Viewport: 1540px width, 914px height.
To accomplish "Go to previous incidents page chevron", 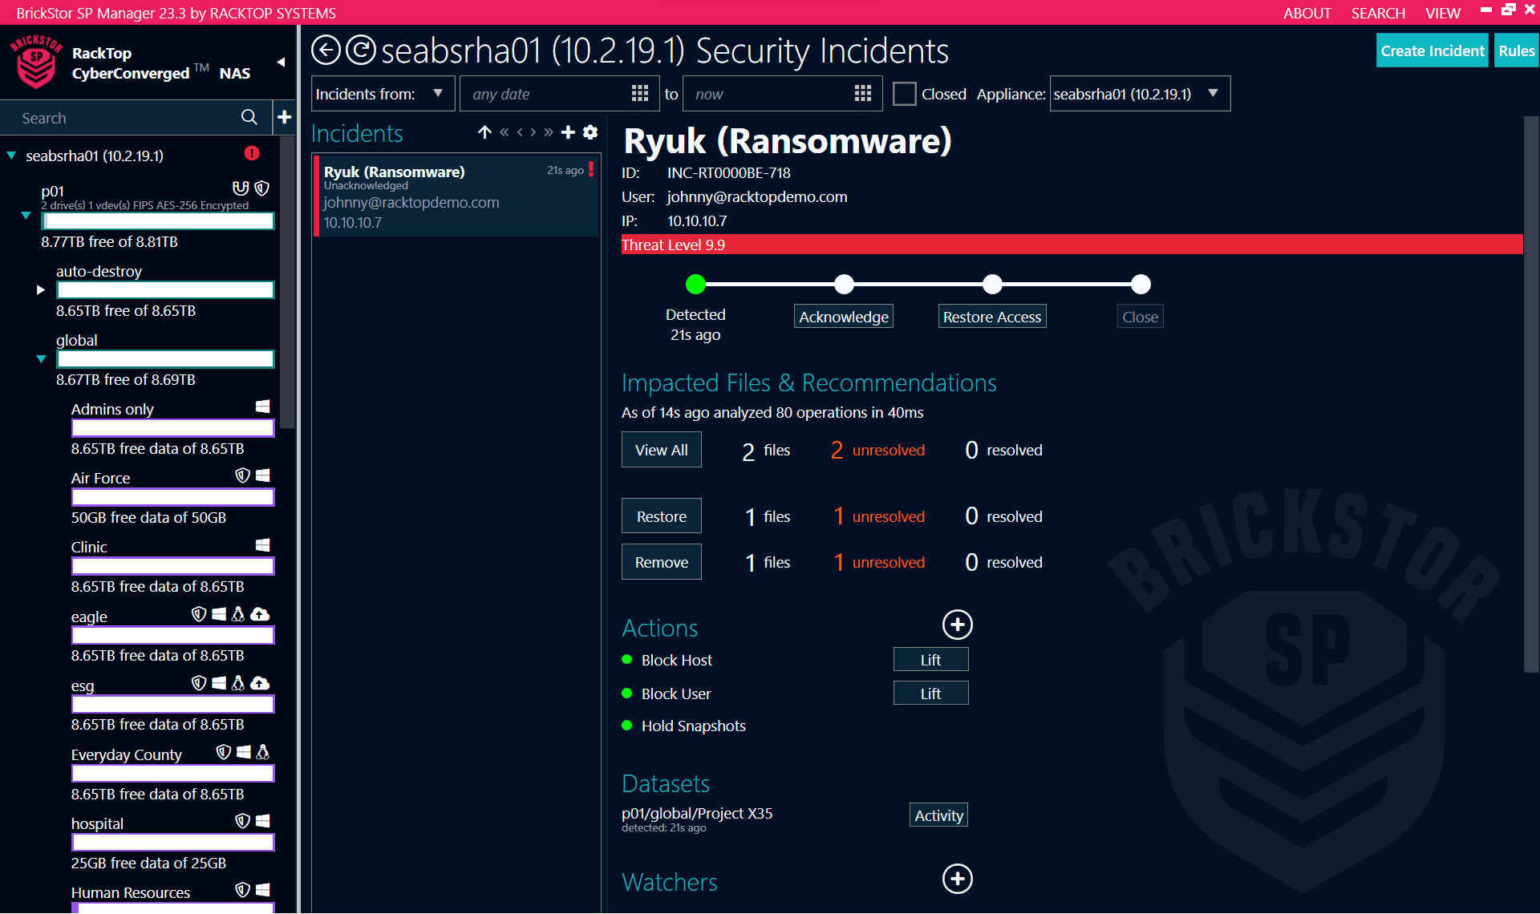I will point(520,132).
